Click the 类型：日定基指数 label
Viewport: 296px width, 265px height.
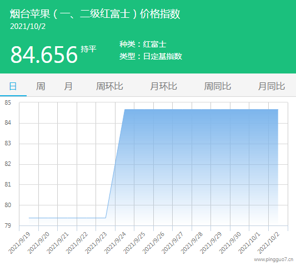[150, 56]
